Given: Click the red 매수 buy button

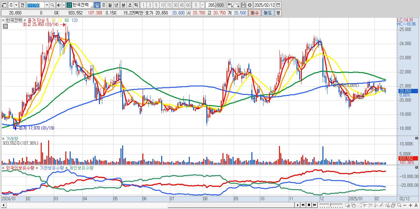Looking at the screenshot, I should [255, 13].
